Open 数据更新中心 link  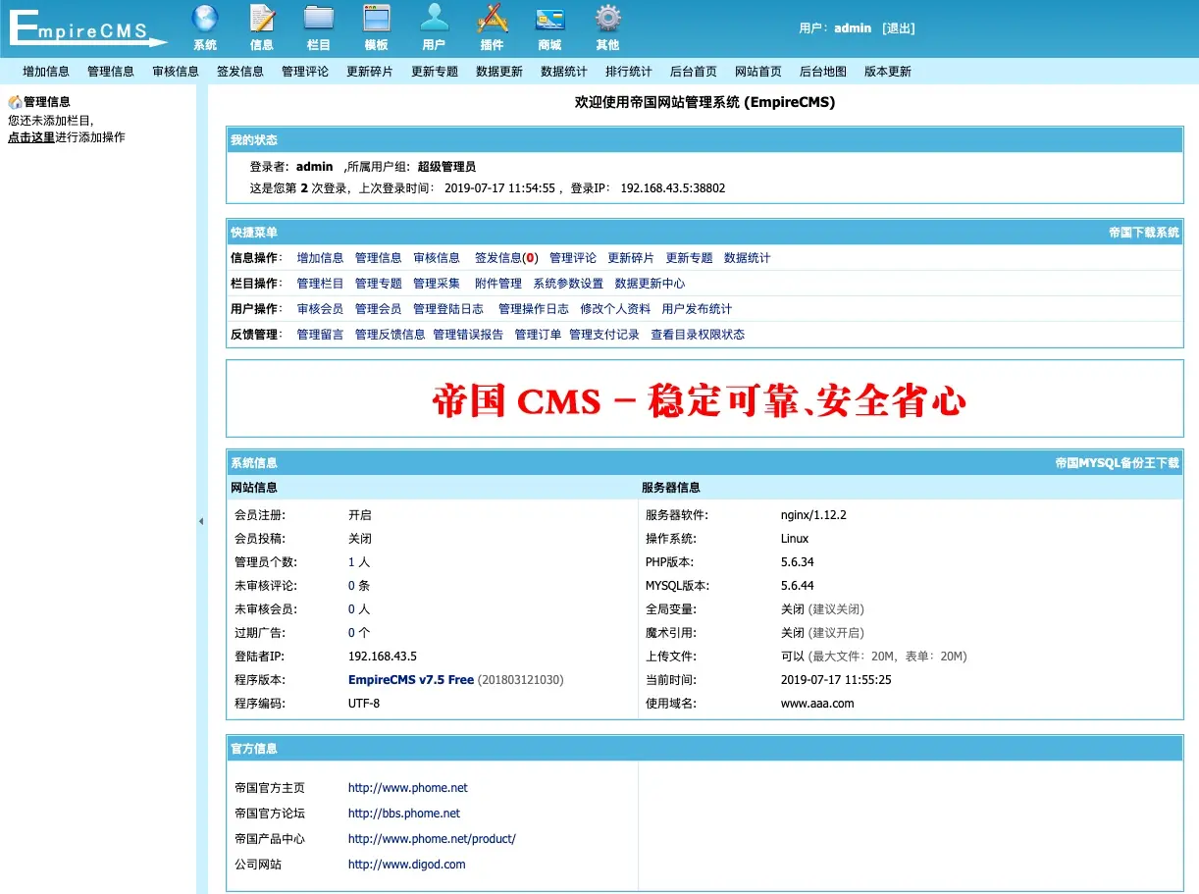point(651,284)
